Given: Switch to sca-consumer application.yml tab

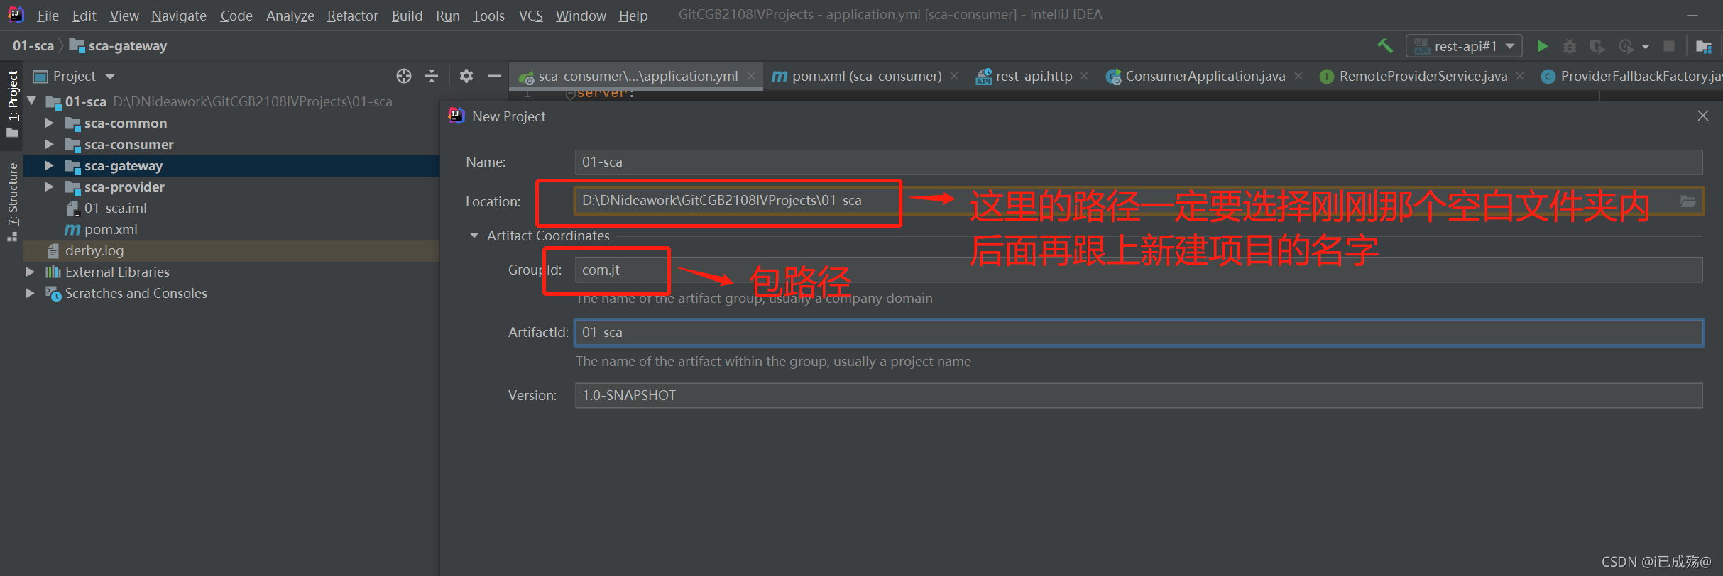Looking at the screenshot, I should (638, 76).
